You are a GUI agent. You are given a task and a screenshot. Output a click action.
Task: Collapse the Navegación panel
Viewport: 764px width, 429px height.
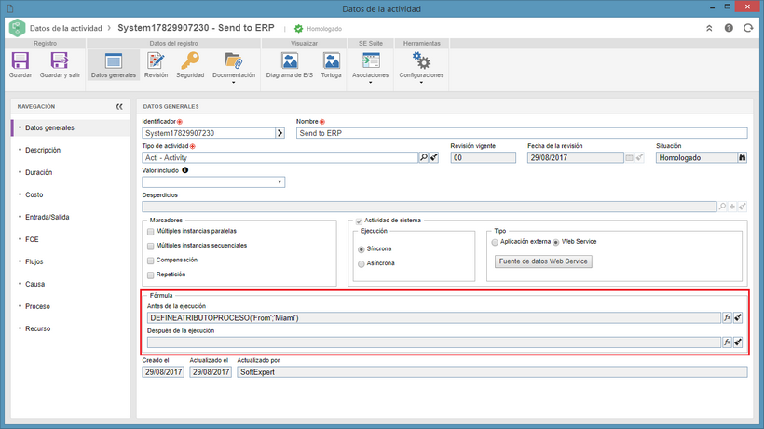pyautogui.click(x=119, y=106)
